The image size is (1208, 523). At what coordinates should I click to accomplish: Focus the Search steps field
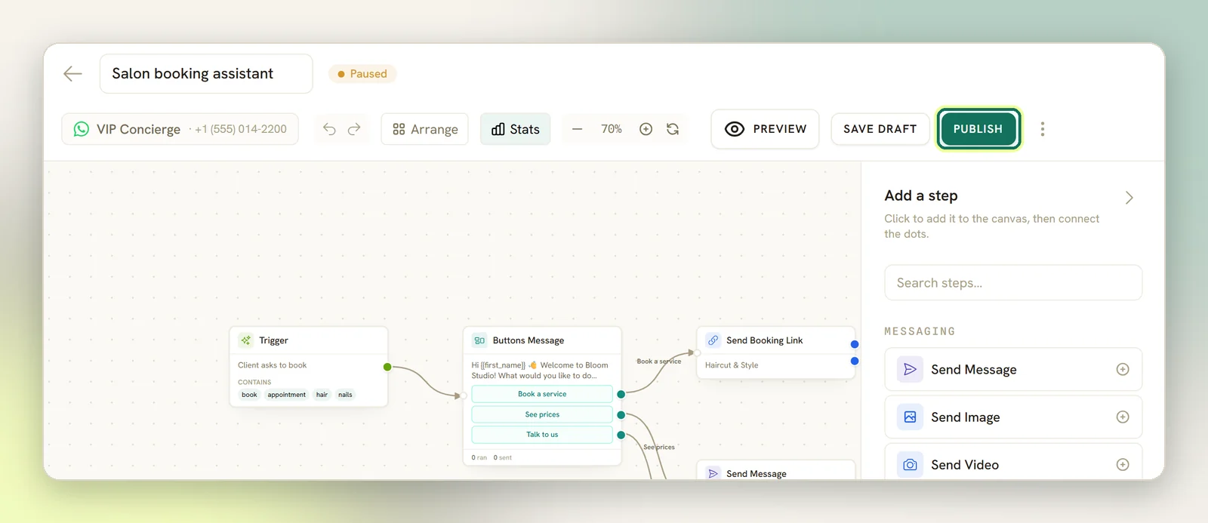(1013, 282)
